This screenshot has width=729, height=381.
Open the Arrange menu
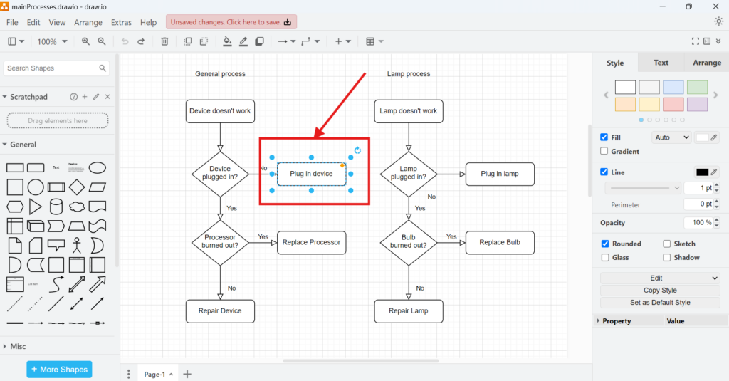point(88,23)
